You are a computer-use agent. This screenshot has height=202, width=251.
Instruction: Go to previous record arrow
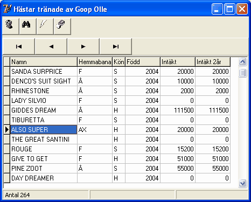pyautogui.click(x=51, y=46)
